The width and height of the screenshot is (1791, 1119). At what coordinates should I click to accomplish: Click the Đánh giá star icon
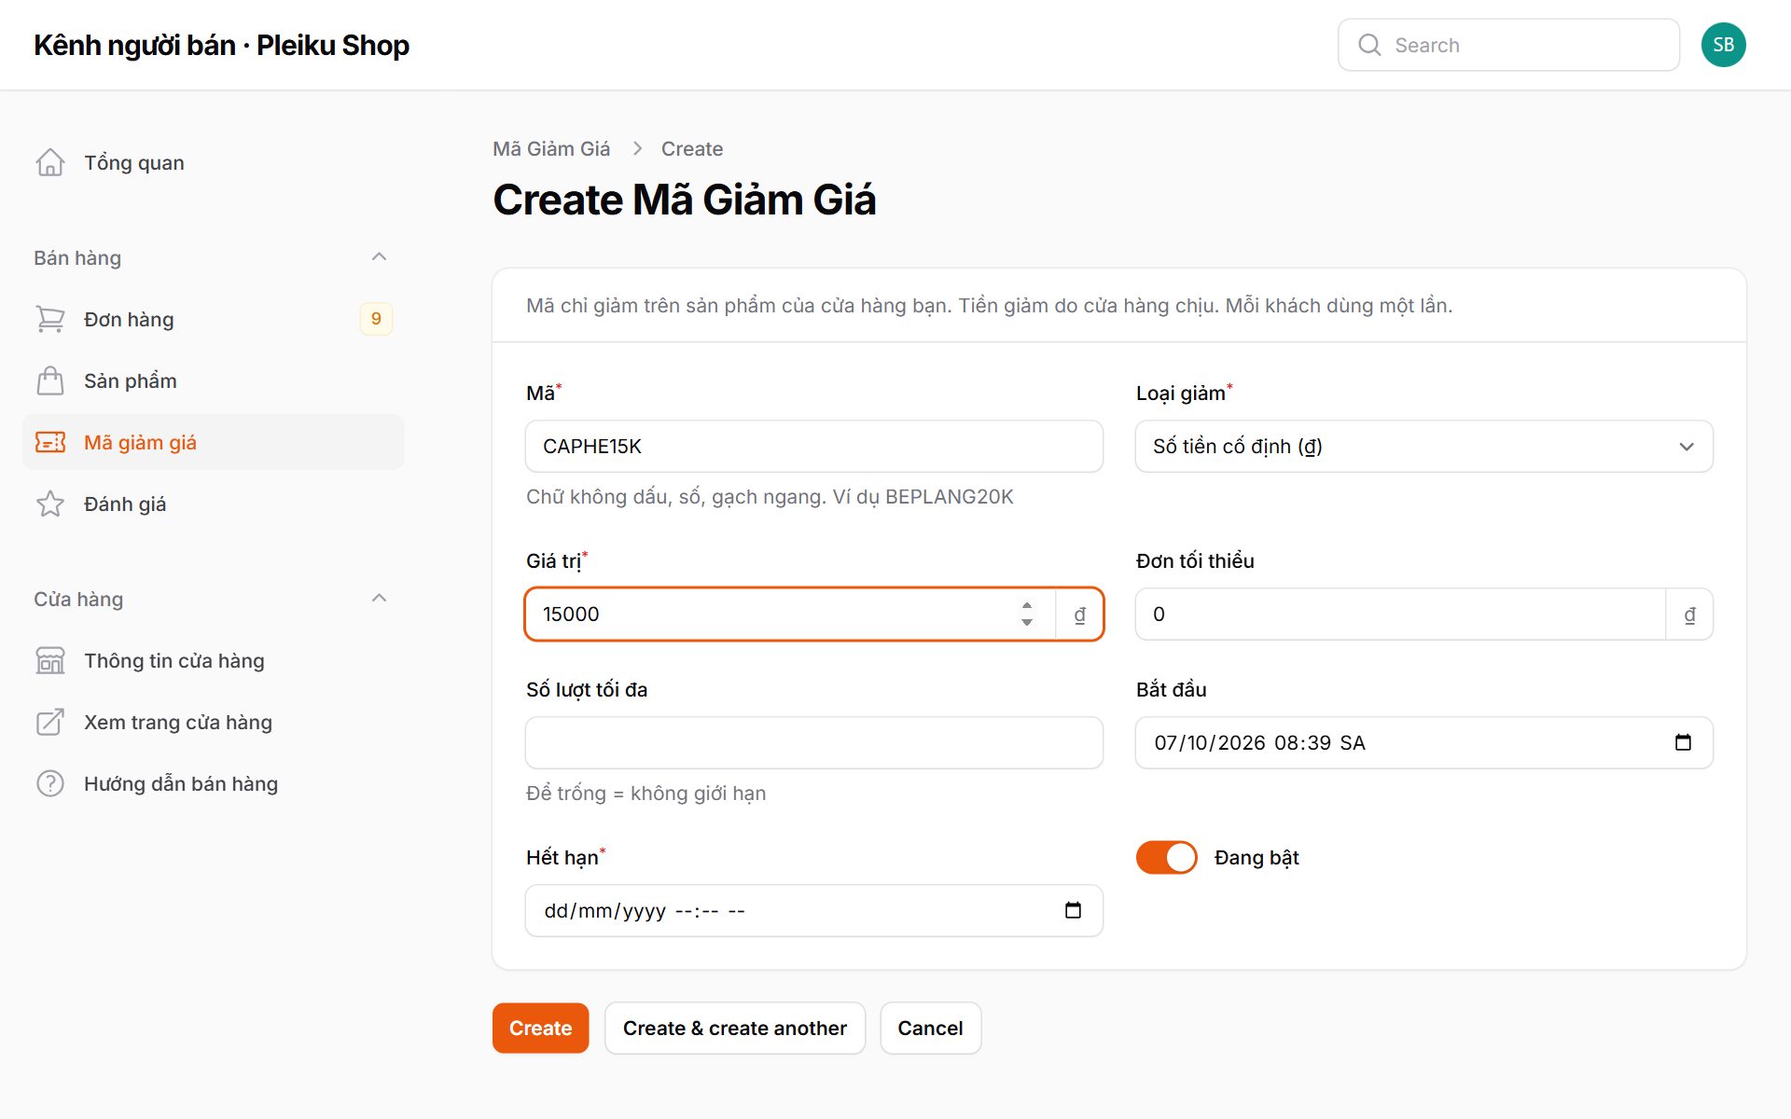50,504
